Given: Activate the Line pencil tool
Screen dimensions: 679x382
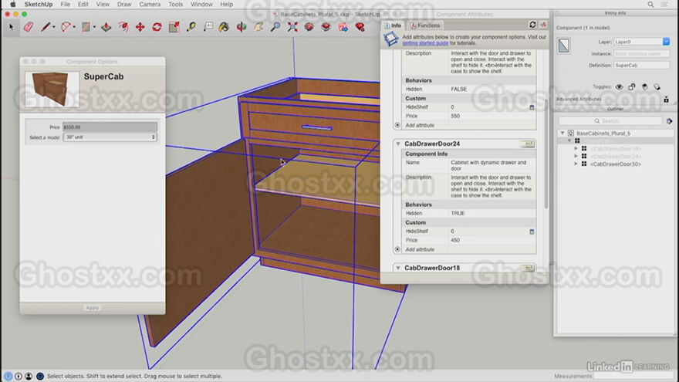Looking at the screenshot, I should tap(46, 27).
